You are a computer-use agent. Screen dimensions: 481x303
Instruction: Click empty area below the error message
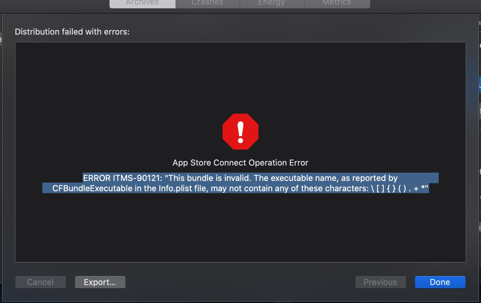(240, 227)
